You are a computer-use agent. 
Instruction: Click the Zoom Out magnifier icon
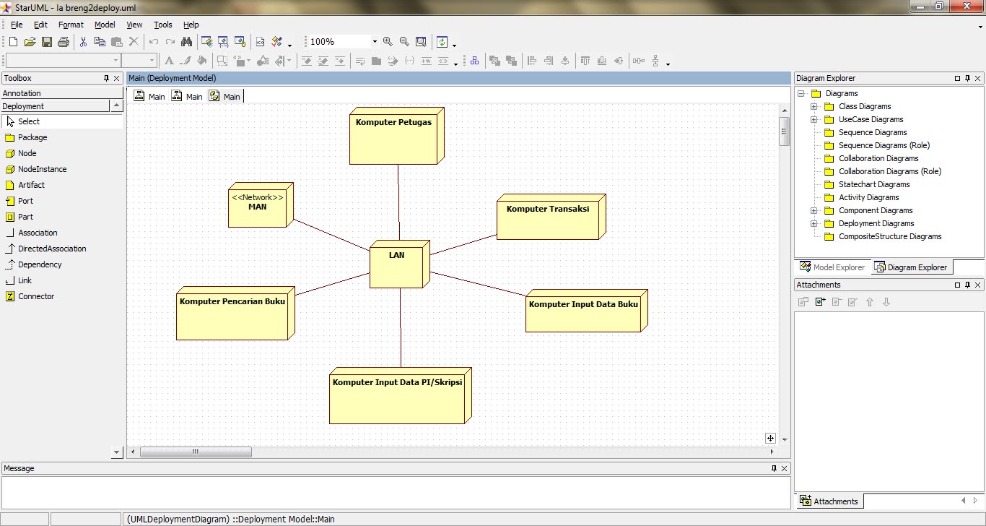pyautogui.click(x=404, y=42)
